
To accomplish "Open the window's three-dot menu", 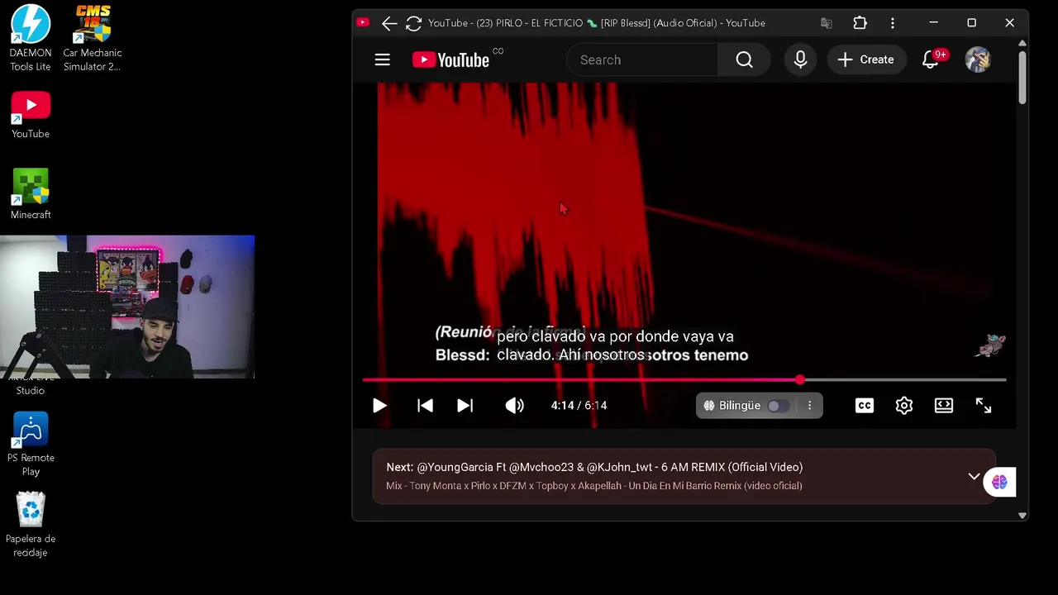I will pos(893,23).
